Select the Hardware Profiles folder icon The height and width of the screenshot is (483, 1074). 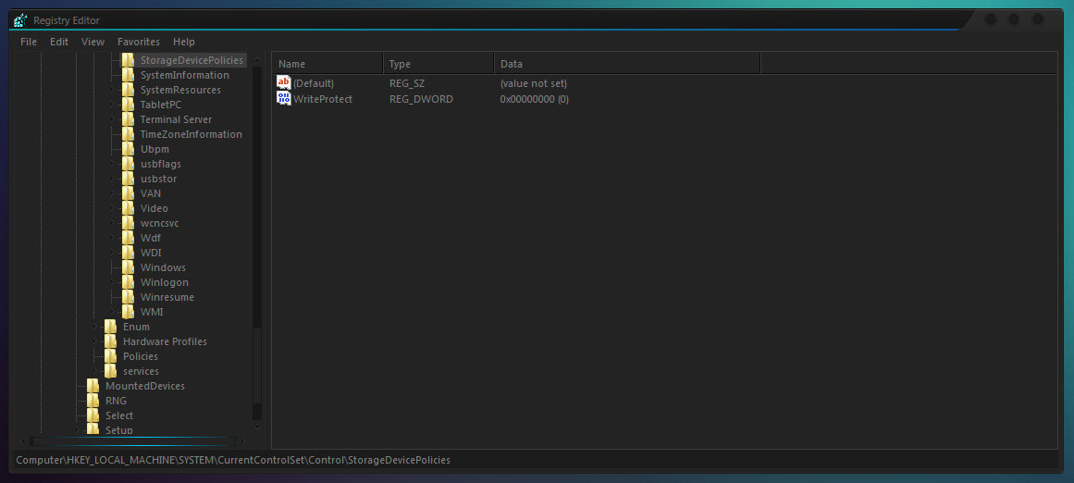click(110, 341)
